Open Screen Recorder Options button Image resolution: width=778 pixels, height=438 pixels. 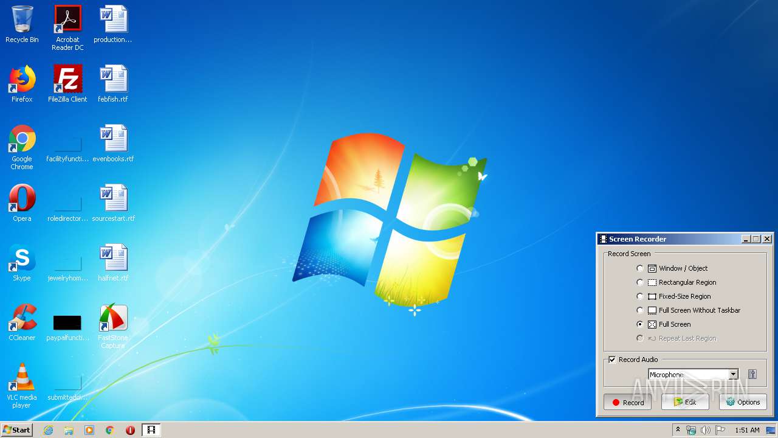pos(743,402)
